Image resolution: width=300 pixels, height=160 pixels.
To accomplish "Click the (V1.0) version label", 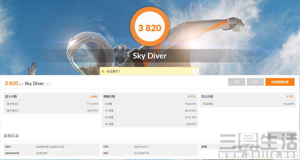I will [48, 84].
